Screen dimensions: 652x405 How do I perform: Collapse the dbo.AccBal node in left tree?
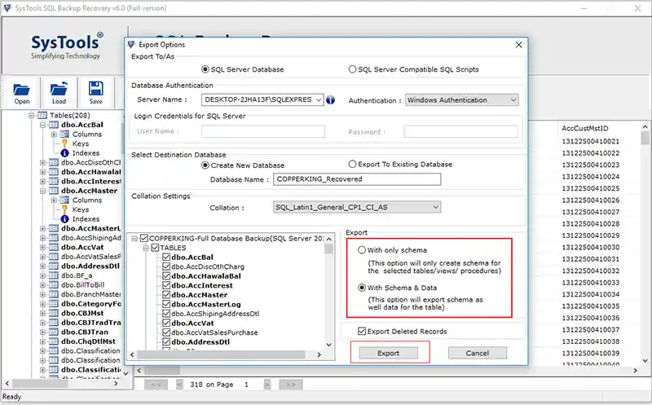43,125
